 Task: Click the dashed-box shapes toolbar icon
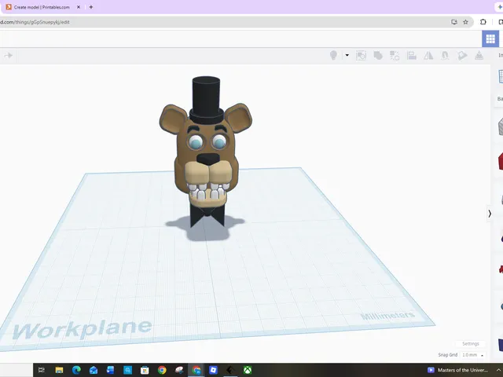(361, 56)
